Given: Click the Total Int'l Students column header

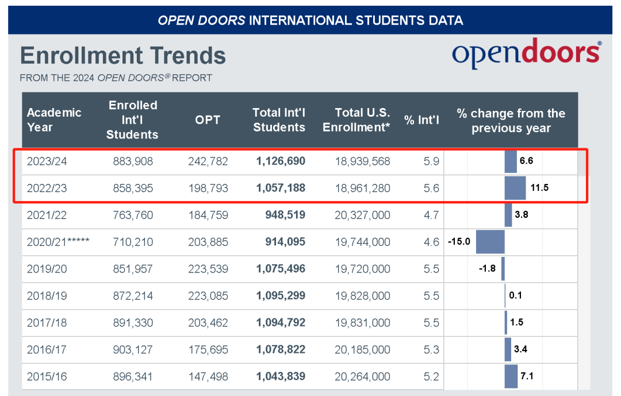Looking at the screenshot, I should (x=279, y=120).
